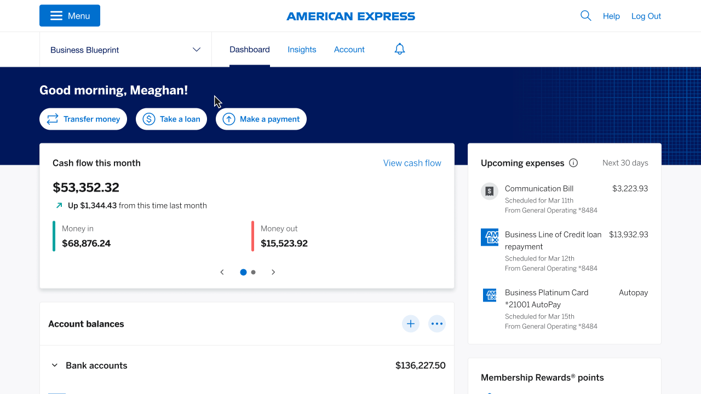Click the info icon next to Upcoming expenses
This screenshot has height=394, width=701.
point(573,163)
